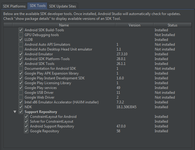
Task: Click version 49 of Google Play services
Action: (x=118, y=88)
